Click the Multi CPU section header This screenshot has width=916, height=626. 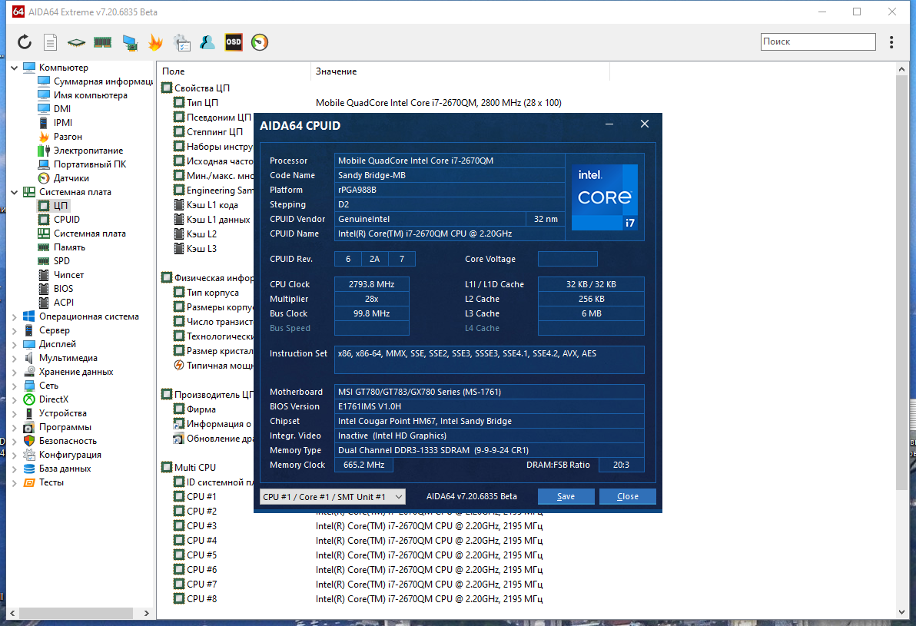[x=189, y=468]
